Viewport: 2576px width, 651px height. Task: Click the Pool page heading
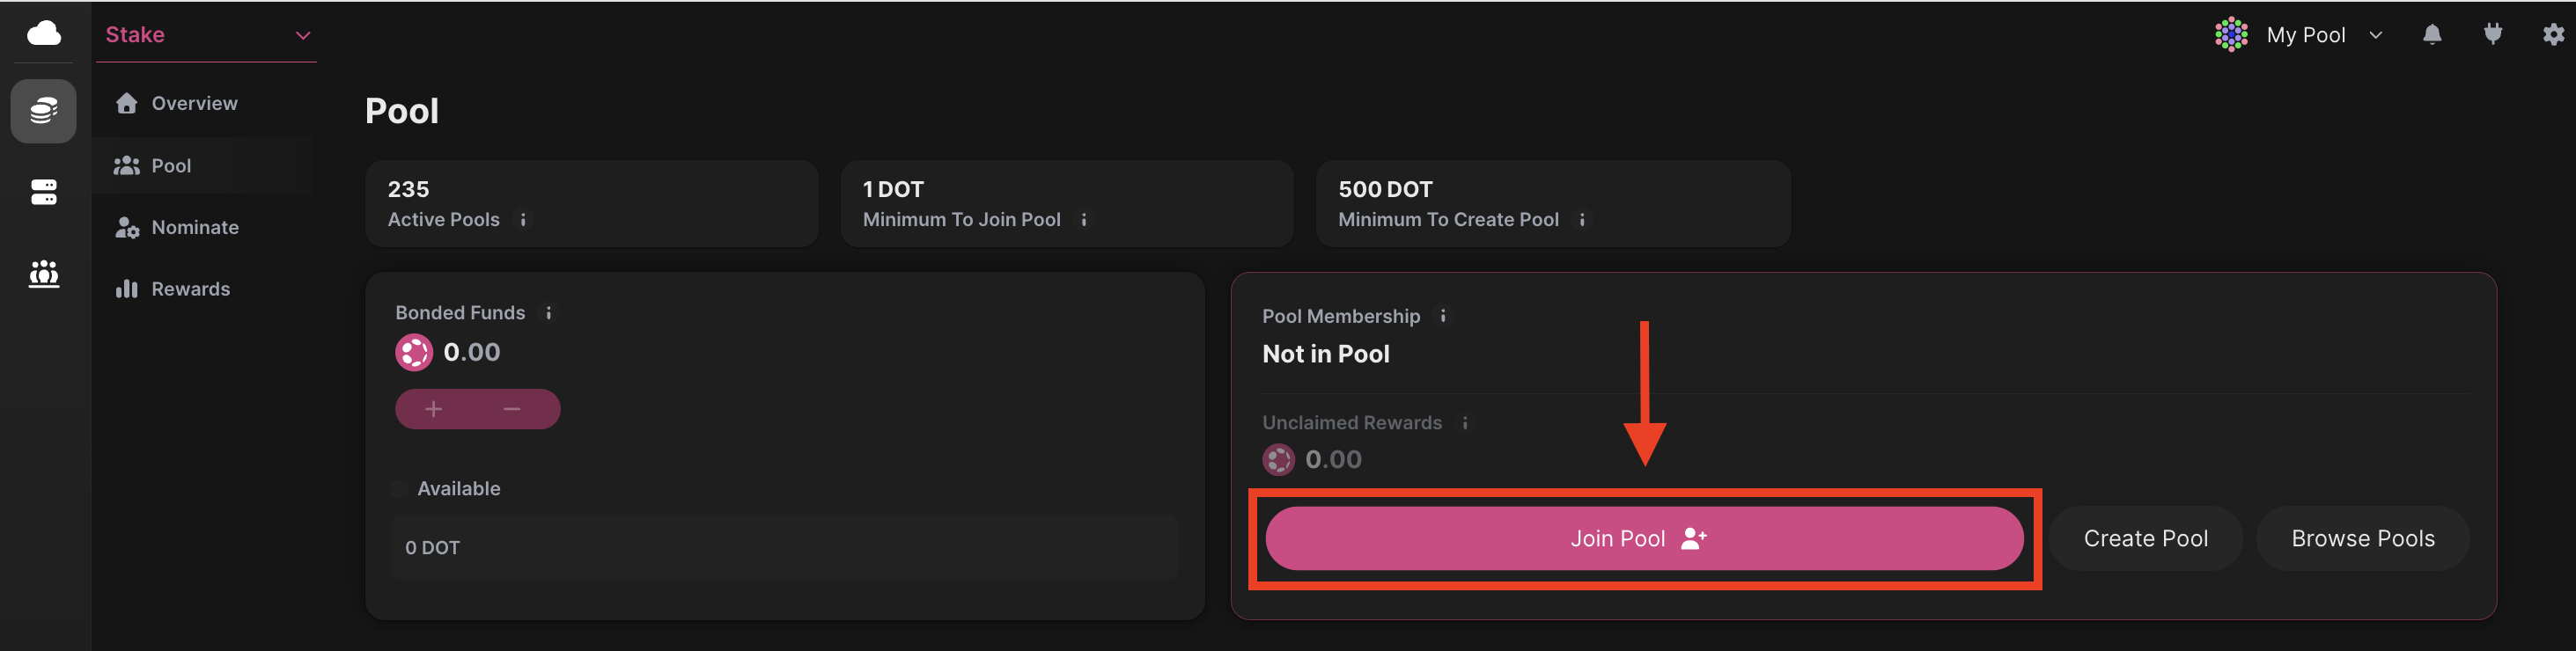(402, 111)
